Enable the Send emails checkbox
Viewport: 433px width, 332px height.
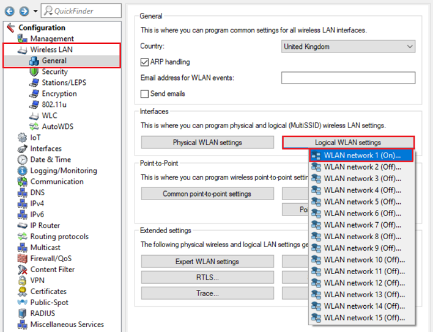pos(145,94)
